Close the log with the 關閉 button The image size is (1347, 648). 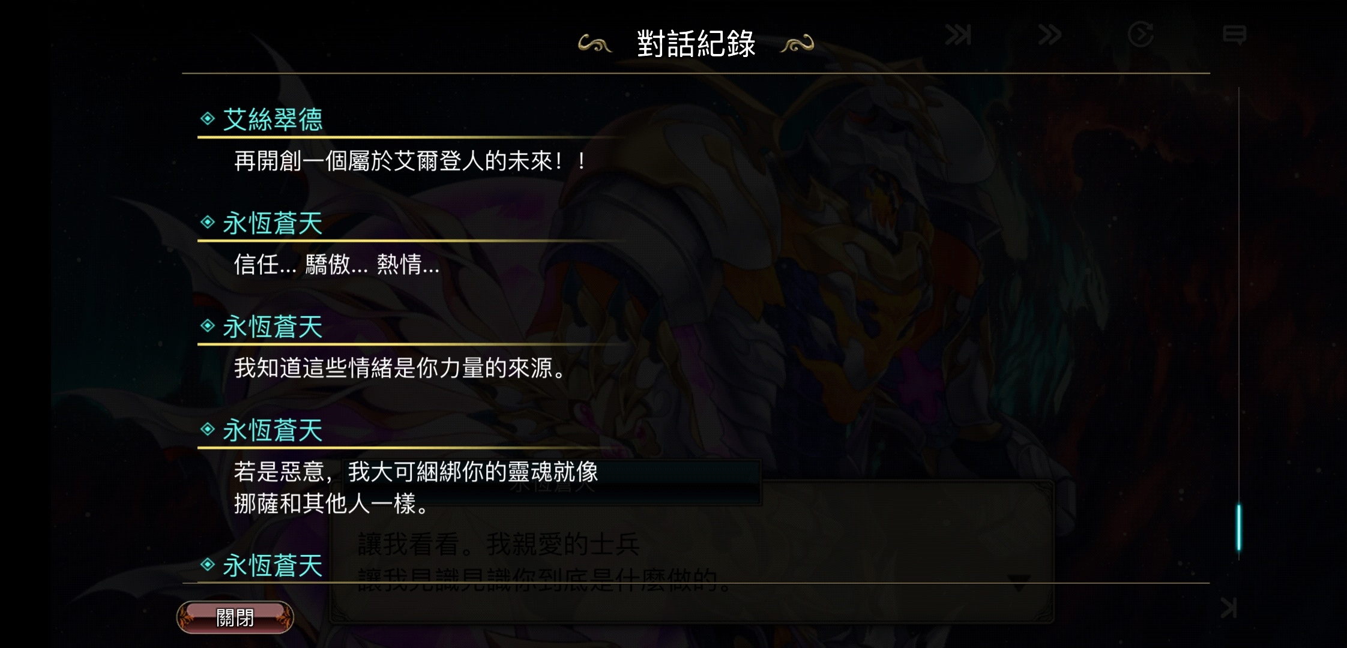coord(235,617)
